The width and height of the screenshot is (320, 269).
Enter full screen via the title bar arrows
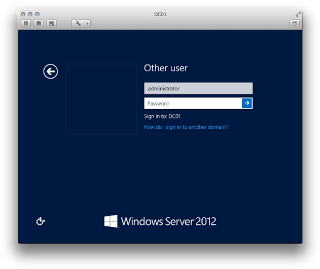298,14
